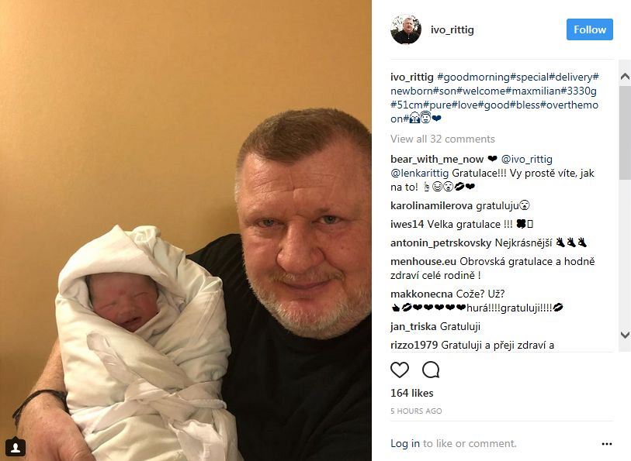Screen dimensions: 631x461
Task: Open the 5 hours ago timestamp
Action: (x=416, y=411)
